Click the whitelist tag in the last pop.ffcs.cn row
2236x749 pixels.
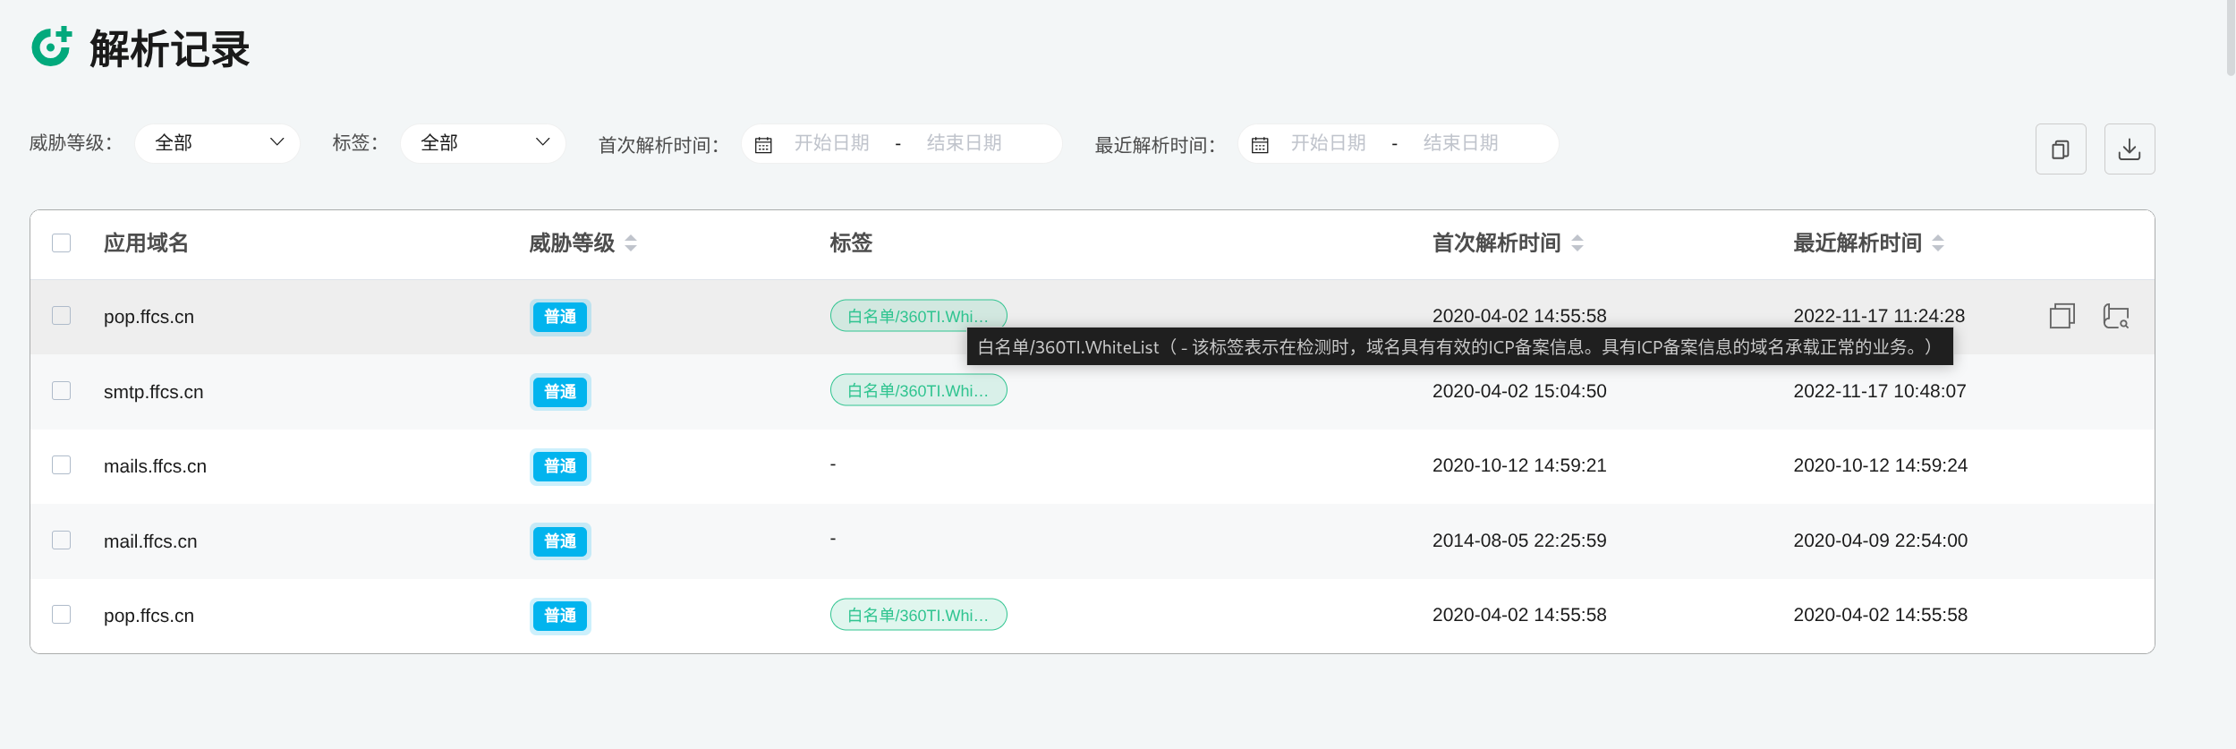pyautogui.click(x=919, y=615)
